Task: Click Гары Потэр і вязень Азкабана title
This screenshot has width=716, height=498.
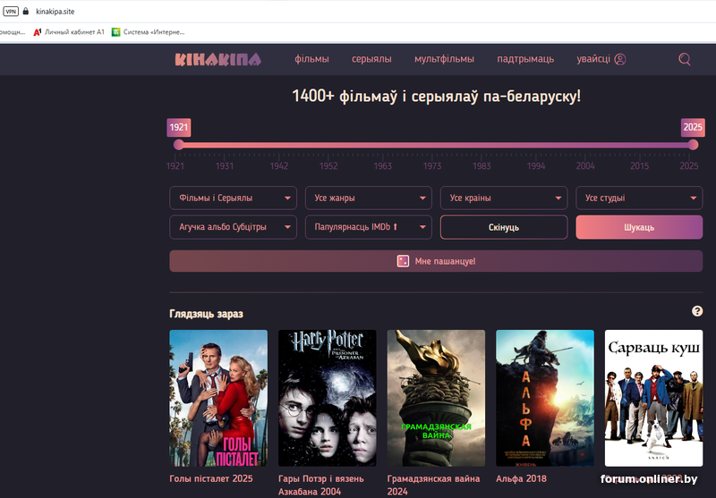Action: [321, 485]
